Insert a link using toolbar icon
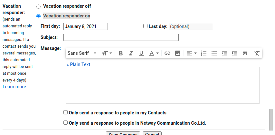The image size is (275, 135). (167, 53)
